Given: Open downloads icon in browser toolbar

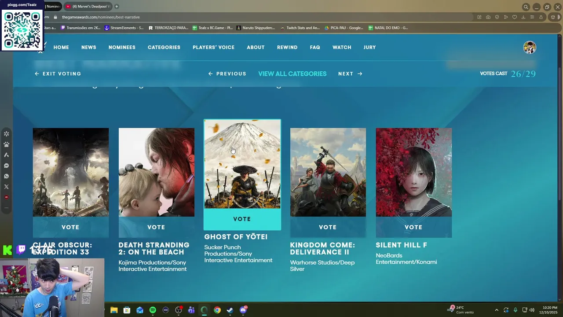Looking at the screenshot, I should coord(523,17).
